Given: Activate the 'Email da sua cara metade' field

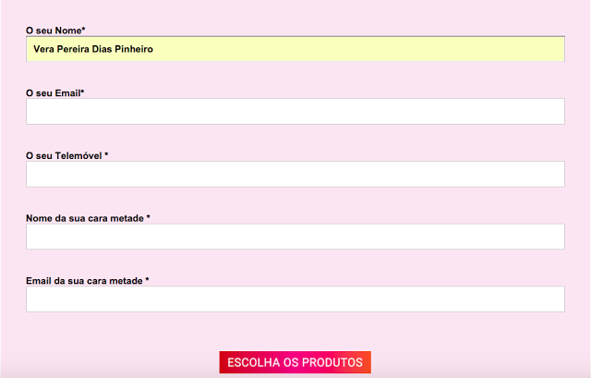Looking at the screenshot, I should coord(295,299).
